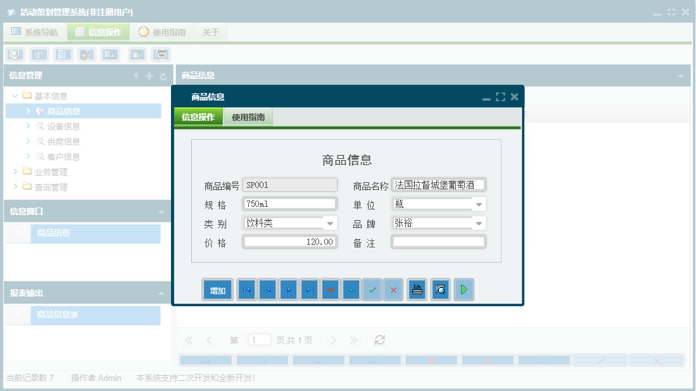Click the green triangle edit-record icon
This screenshot has height=391, width=696.
tap(351, 289)
